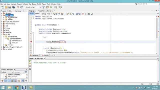The image size is (160, 90).
Task: Click the Shift Line Left editor icon
Action: [77, 14]
